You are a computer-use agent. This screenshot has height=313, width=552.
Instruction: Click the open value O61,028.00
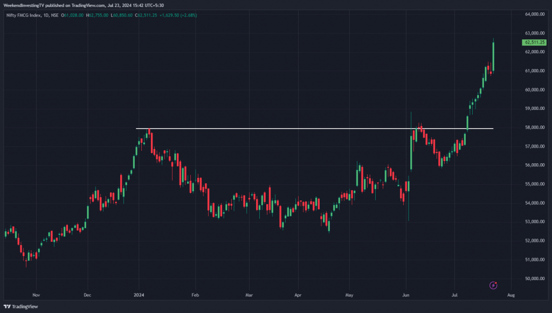(72, 16)
